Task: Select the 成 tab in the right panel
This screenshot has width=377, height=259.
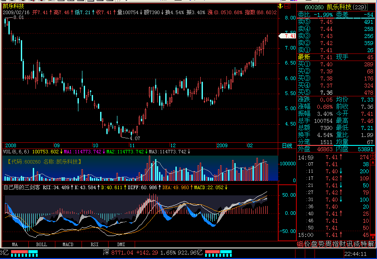Action: (x=357, y=244)
